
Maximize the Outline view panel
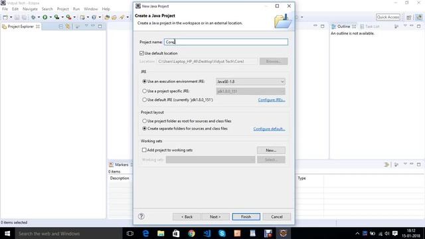click(419, 27)
